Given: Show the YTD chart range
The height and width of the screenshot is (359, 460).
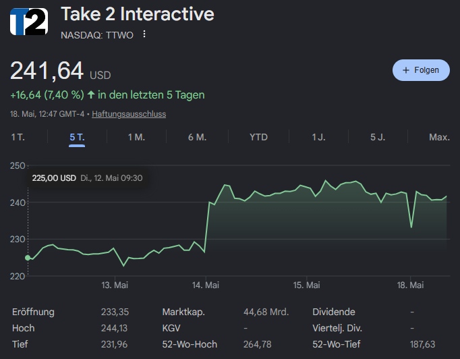Looking at the screenshot, I should pos(258,137).
